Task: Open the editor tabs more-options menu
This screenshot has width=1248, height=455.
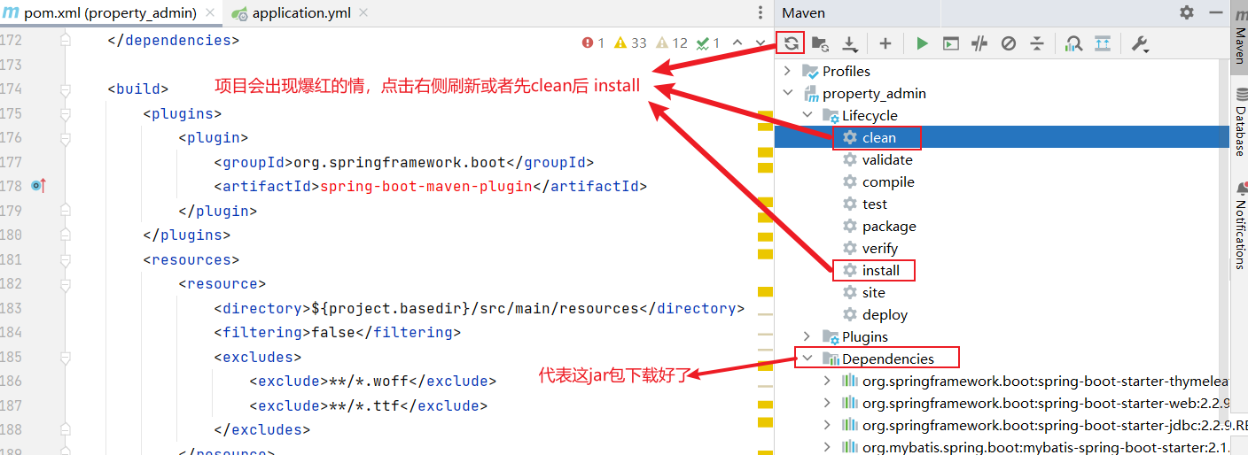Action: (x=760, y=12)
